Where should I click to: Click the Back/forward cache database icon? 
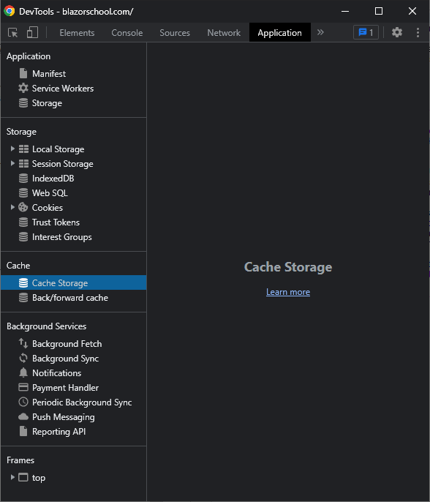(x=23, y=298)
